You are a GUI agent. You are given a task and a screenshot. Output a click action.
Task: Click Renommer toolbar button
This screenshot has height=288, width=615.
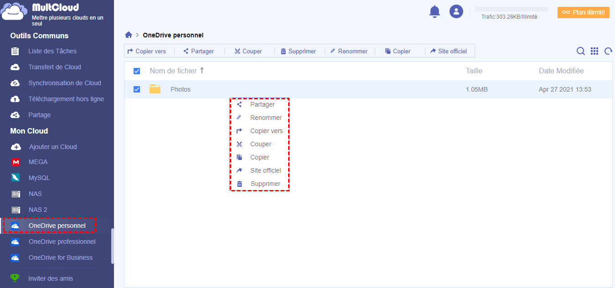click(x=349, y=51)
